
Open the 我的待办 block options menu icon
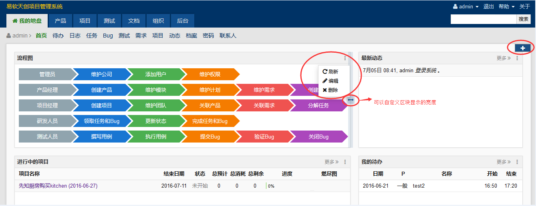click(x=517, y=162)
